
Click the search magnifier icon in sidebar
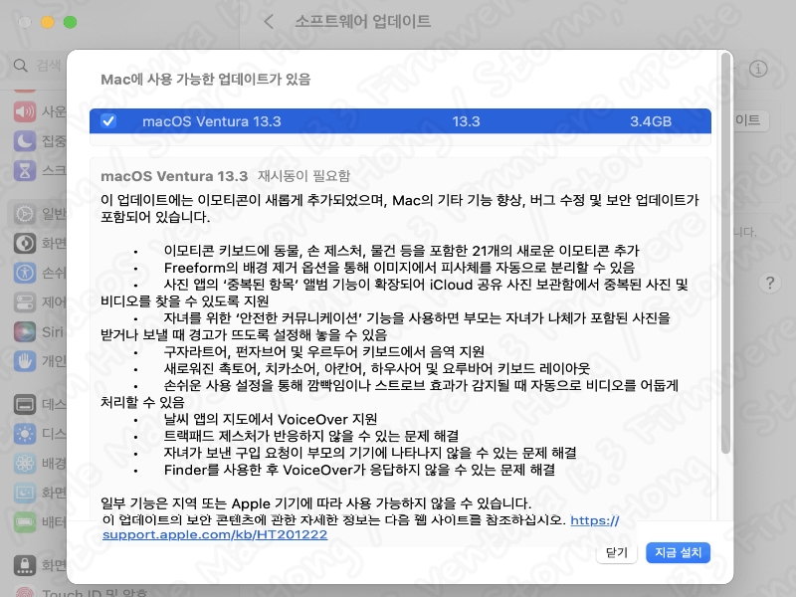click(x=20, y=66)
